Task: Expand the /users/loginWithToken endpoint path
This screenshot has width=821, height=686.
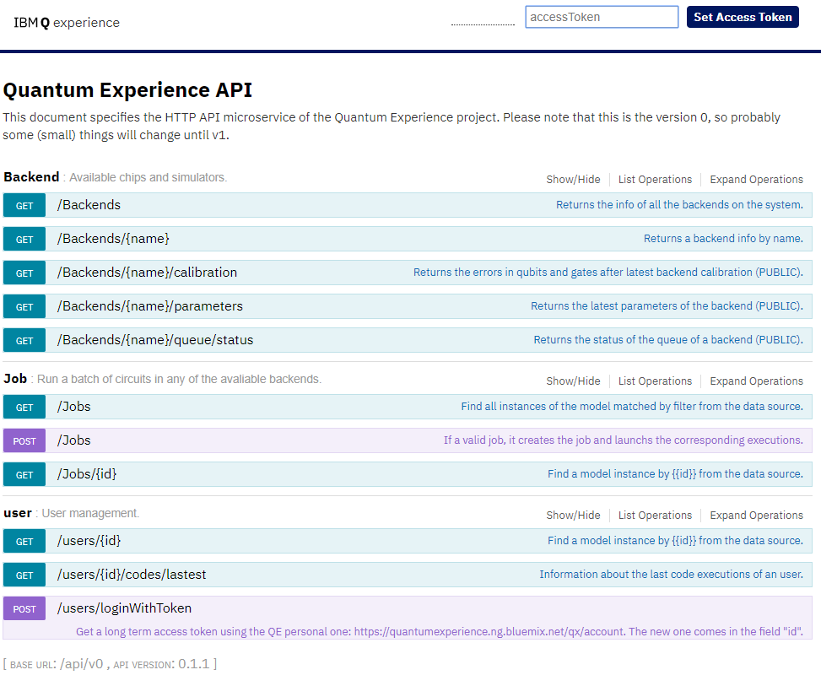Action: (124, 608)
